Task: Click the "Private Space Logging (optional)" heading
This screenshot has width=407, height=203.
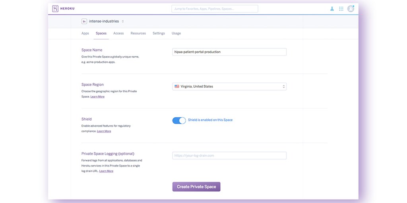Action: (108, 153)
